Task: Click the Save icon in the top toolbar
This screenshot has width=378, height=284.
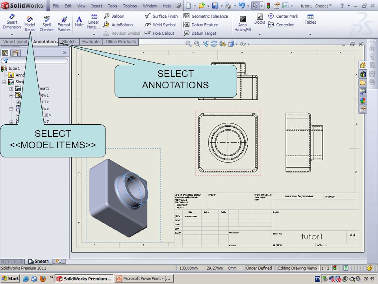Action: [x=215, y=6]
